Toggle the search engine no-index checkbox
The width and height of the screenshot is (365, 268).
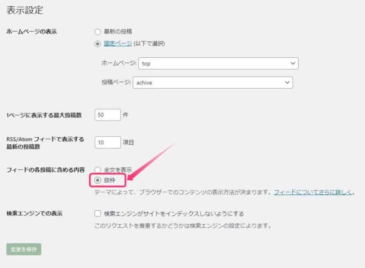[98, 213]
